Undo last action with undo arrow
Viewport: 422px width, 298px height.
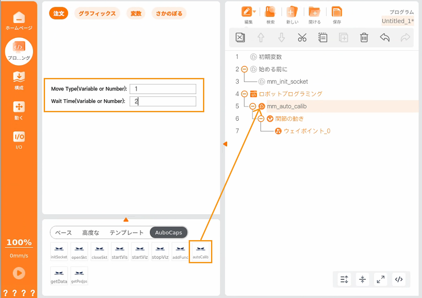385,37
